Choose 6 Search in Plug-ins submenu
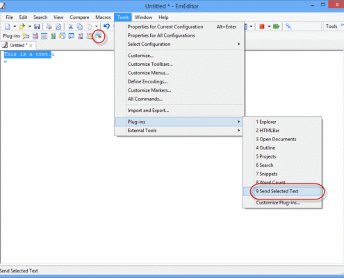 click(x=282, y=165)
